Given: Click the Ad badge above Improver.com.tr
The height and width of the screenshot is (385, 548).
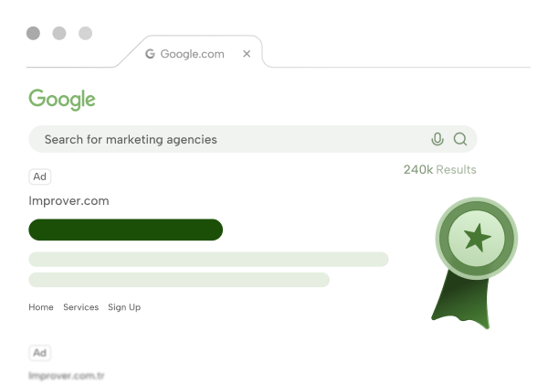Looking at the screenshot, I should [x=40, y=352].
